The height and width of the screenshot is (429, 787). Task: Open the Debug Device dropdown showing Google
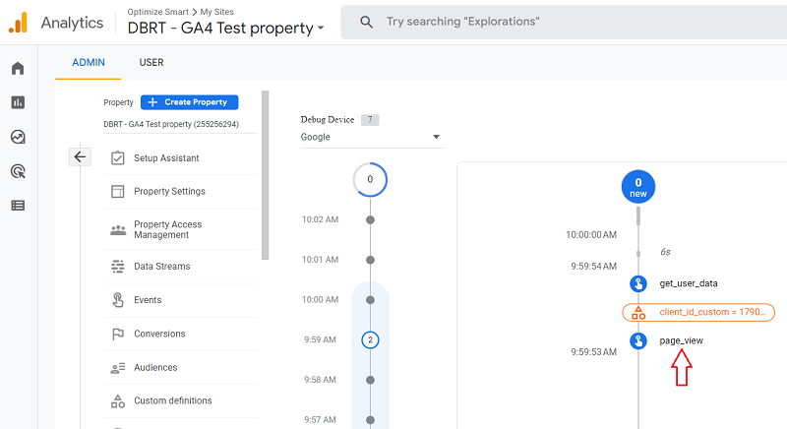point(372,137)
